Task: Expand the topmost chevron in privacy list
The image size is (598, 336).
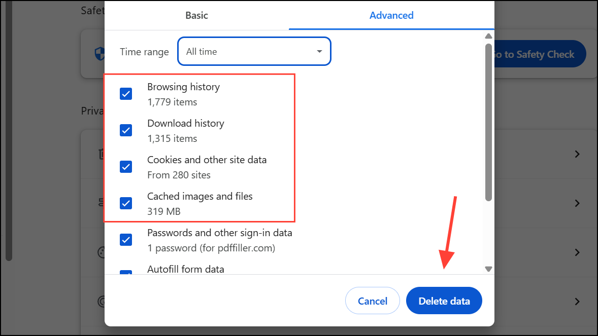Action: pos(577,154)
